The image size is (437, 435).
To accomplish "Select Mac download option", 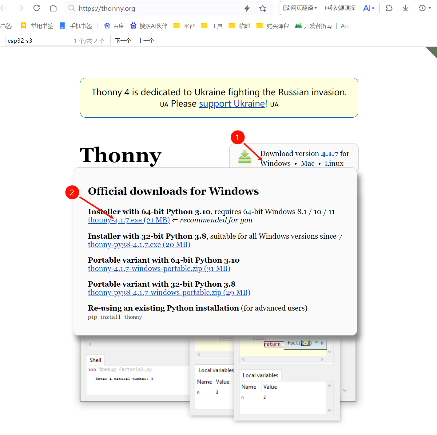I will (x=308, y=163).
